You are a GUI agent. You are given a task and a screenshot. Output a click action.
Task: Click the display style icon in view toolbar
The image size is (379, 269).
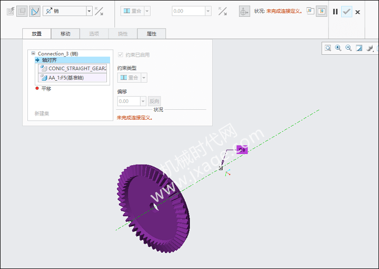tap(370, 48)
